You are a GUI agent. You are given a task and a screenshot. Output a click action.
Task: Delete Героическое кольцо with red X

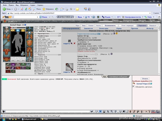tap(75, 43)
